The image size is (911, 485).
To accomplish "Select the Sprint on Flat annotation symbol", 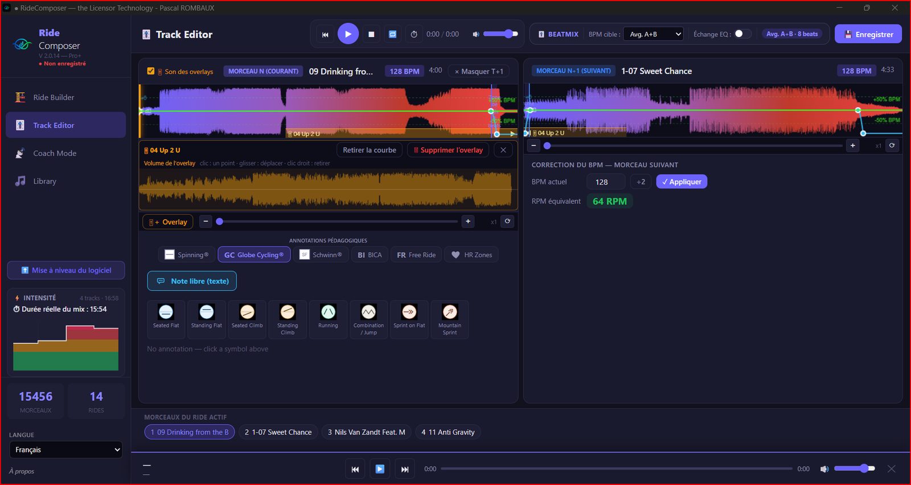I will (409, 319).
